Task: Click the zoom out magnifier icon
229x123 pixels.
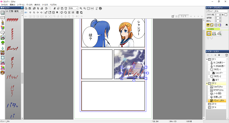Action: 84,9
